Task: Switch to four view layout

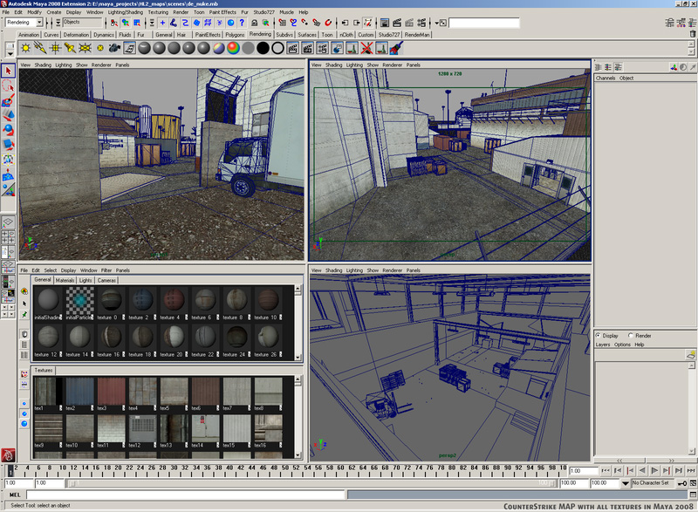Action: (x=8, y=236)
